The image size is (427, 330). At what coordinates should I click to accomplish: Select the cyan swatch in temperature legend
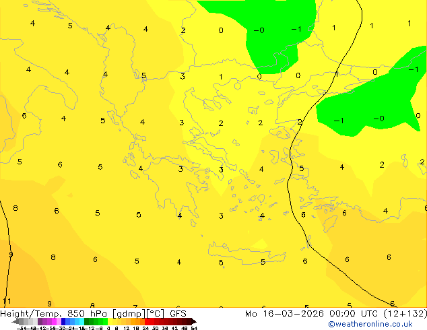click(81, 321)
